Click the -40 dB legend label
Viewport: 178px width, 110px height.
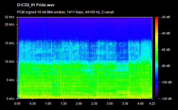point(165,33)
